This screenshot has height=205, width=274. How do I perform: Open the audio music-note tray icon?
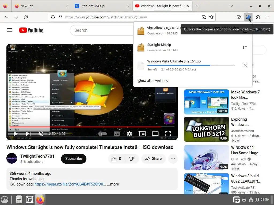257,200
